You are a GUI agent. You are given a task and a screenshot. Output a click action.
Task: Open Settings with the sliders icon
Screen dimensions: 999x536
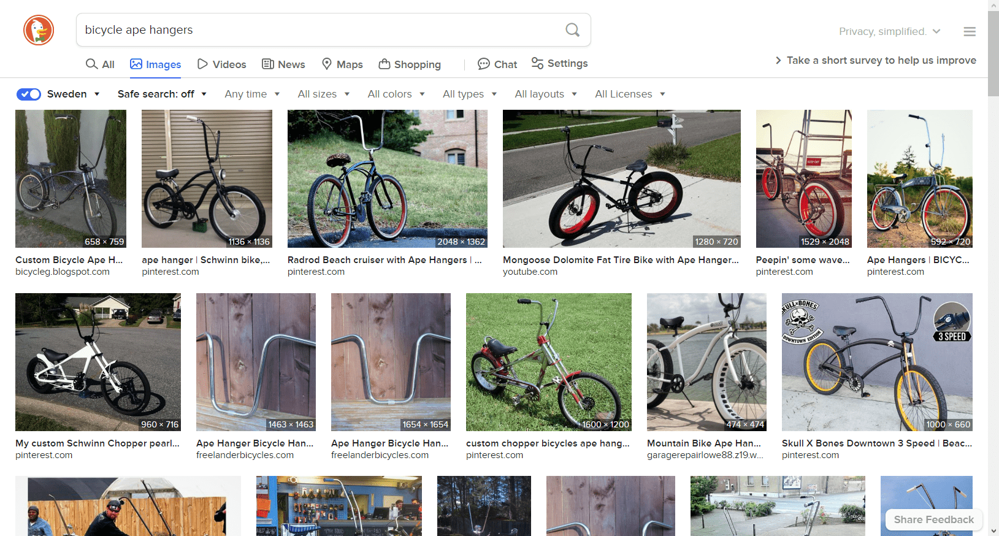(559, 64)
